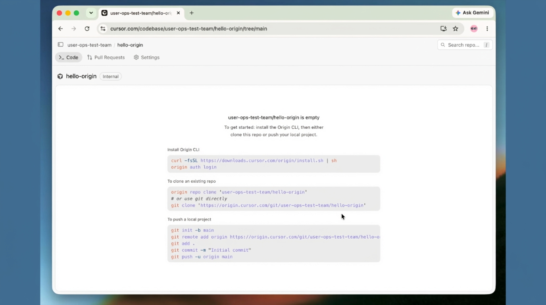
Task: Open a new browser tab
Action: 192,13
